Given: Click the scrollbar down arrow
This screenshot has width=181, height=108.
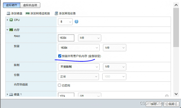Looking at the screenshot, I should coord(176,94).
